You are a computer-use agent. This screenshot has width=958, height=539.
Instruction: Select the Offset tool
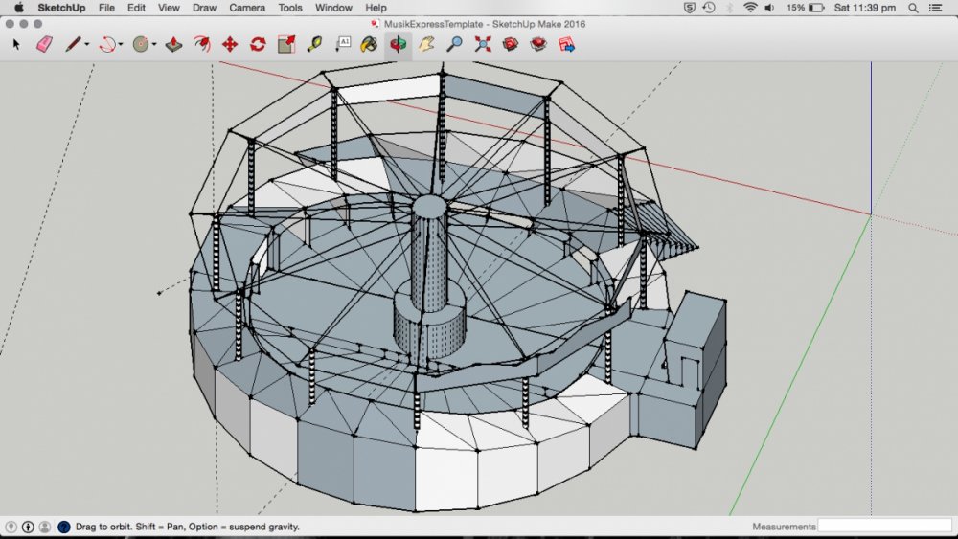(x=202, y=44)
